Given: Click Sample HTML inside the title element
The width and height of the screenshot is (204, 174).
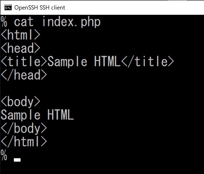Looking at the screenshot, I should pyautogui.click(x=84, y=62).
